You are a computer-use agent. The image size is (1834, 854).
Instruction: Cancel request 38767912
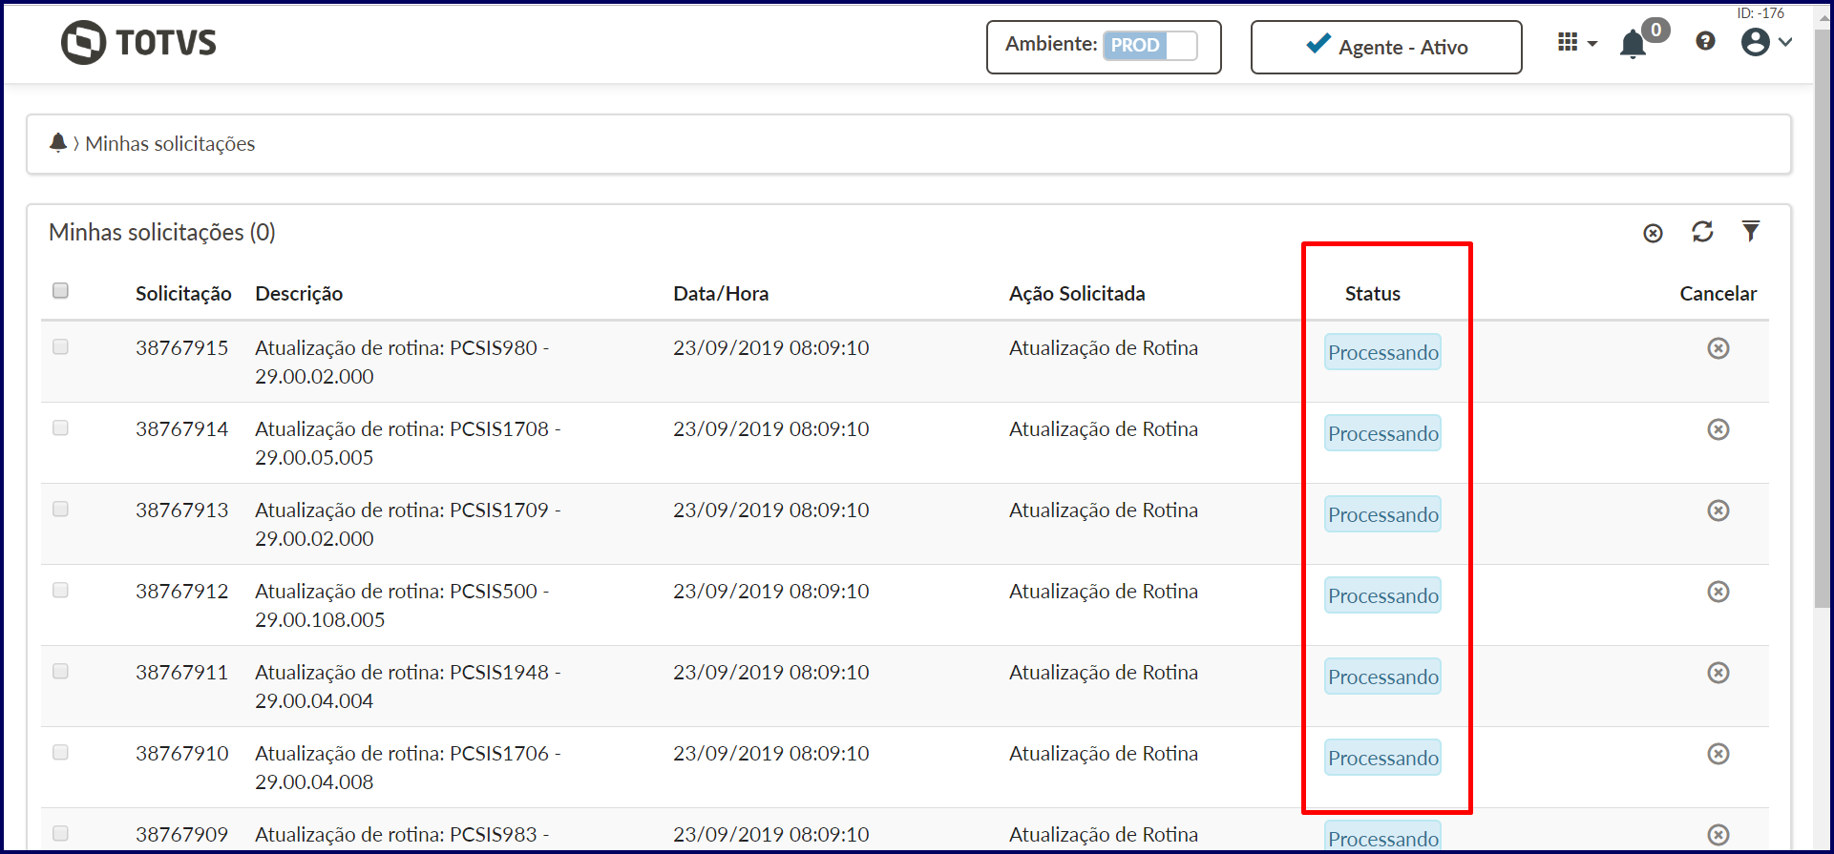1718,592
